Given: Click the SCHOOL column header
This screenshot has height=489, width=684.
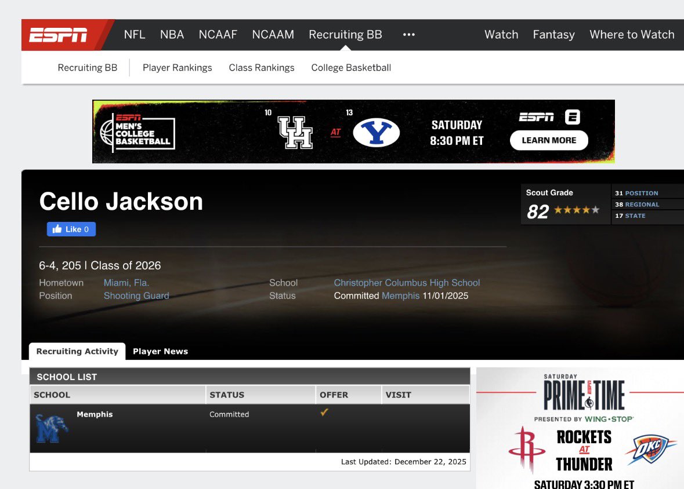Looking at the screenshot, I should point(118,395).
